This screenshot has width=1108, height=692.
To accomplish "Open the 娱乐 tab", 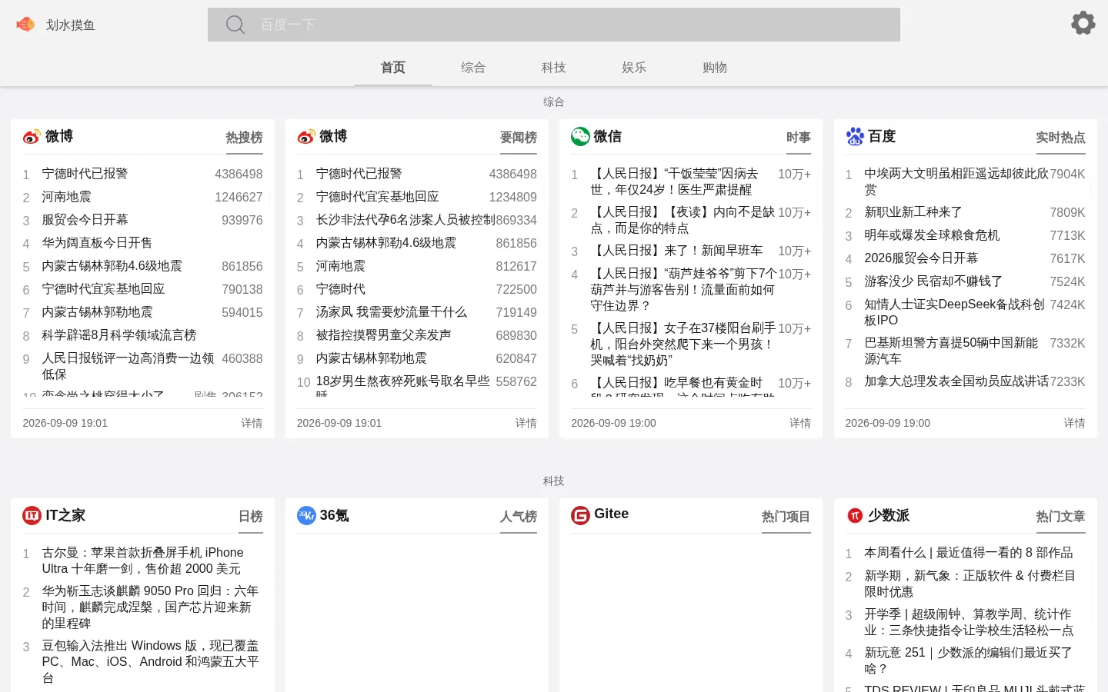I will (x=634, y=68).
